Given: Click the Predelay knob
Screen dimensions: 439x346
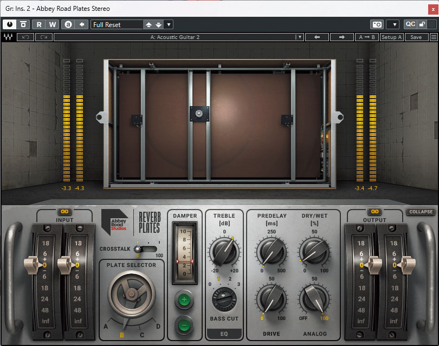Looking at the screenshot, I should pyautogui.click(x=272, y=251).
